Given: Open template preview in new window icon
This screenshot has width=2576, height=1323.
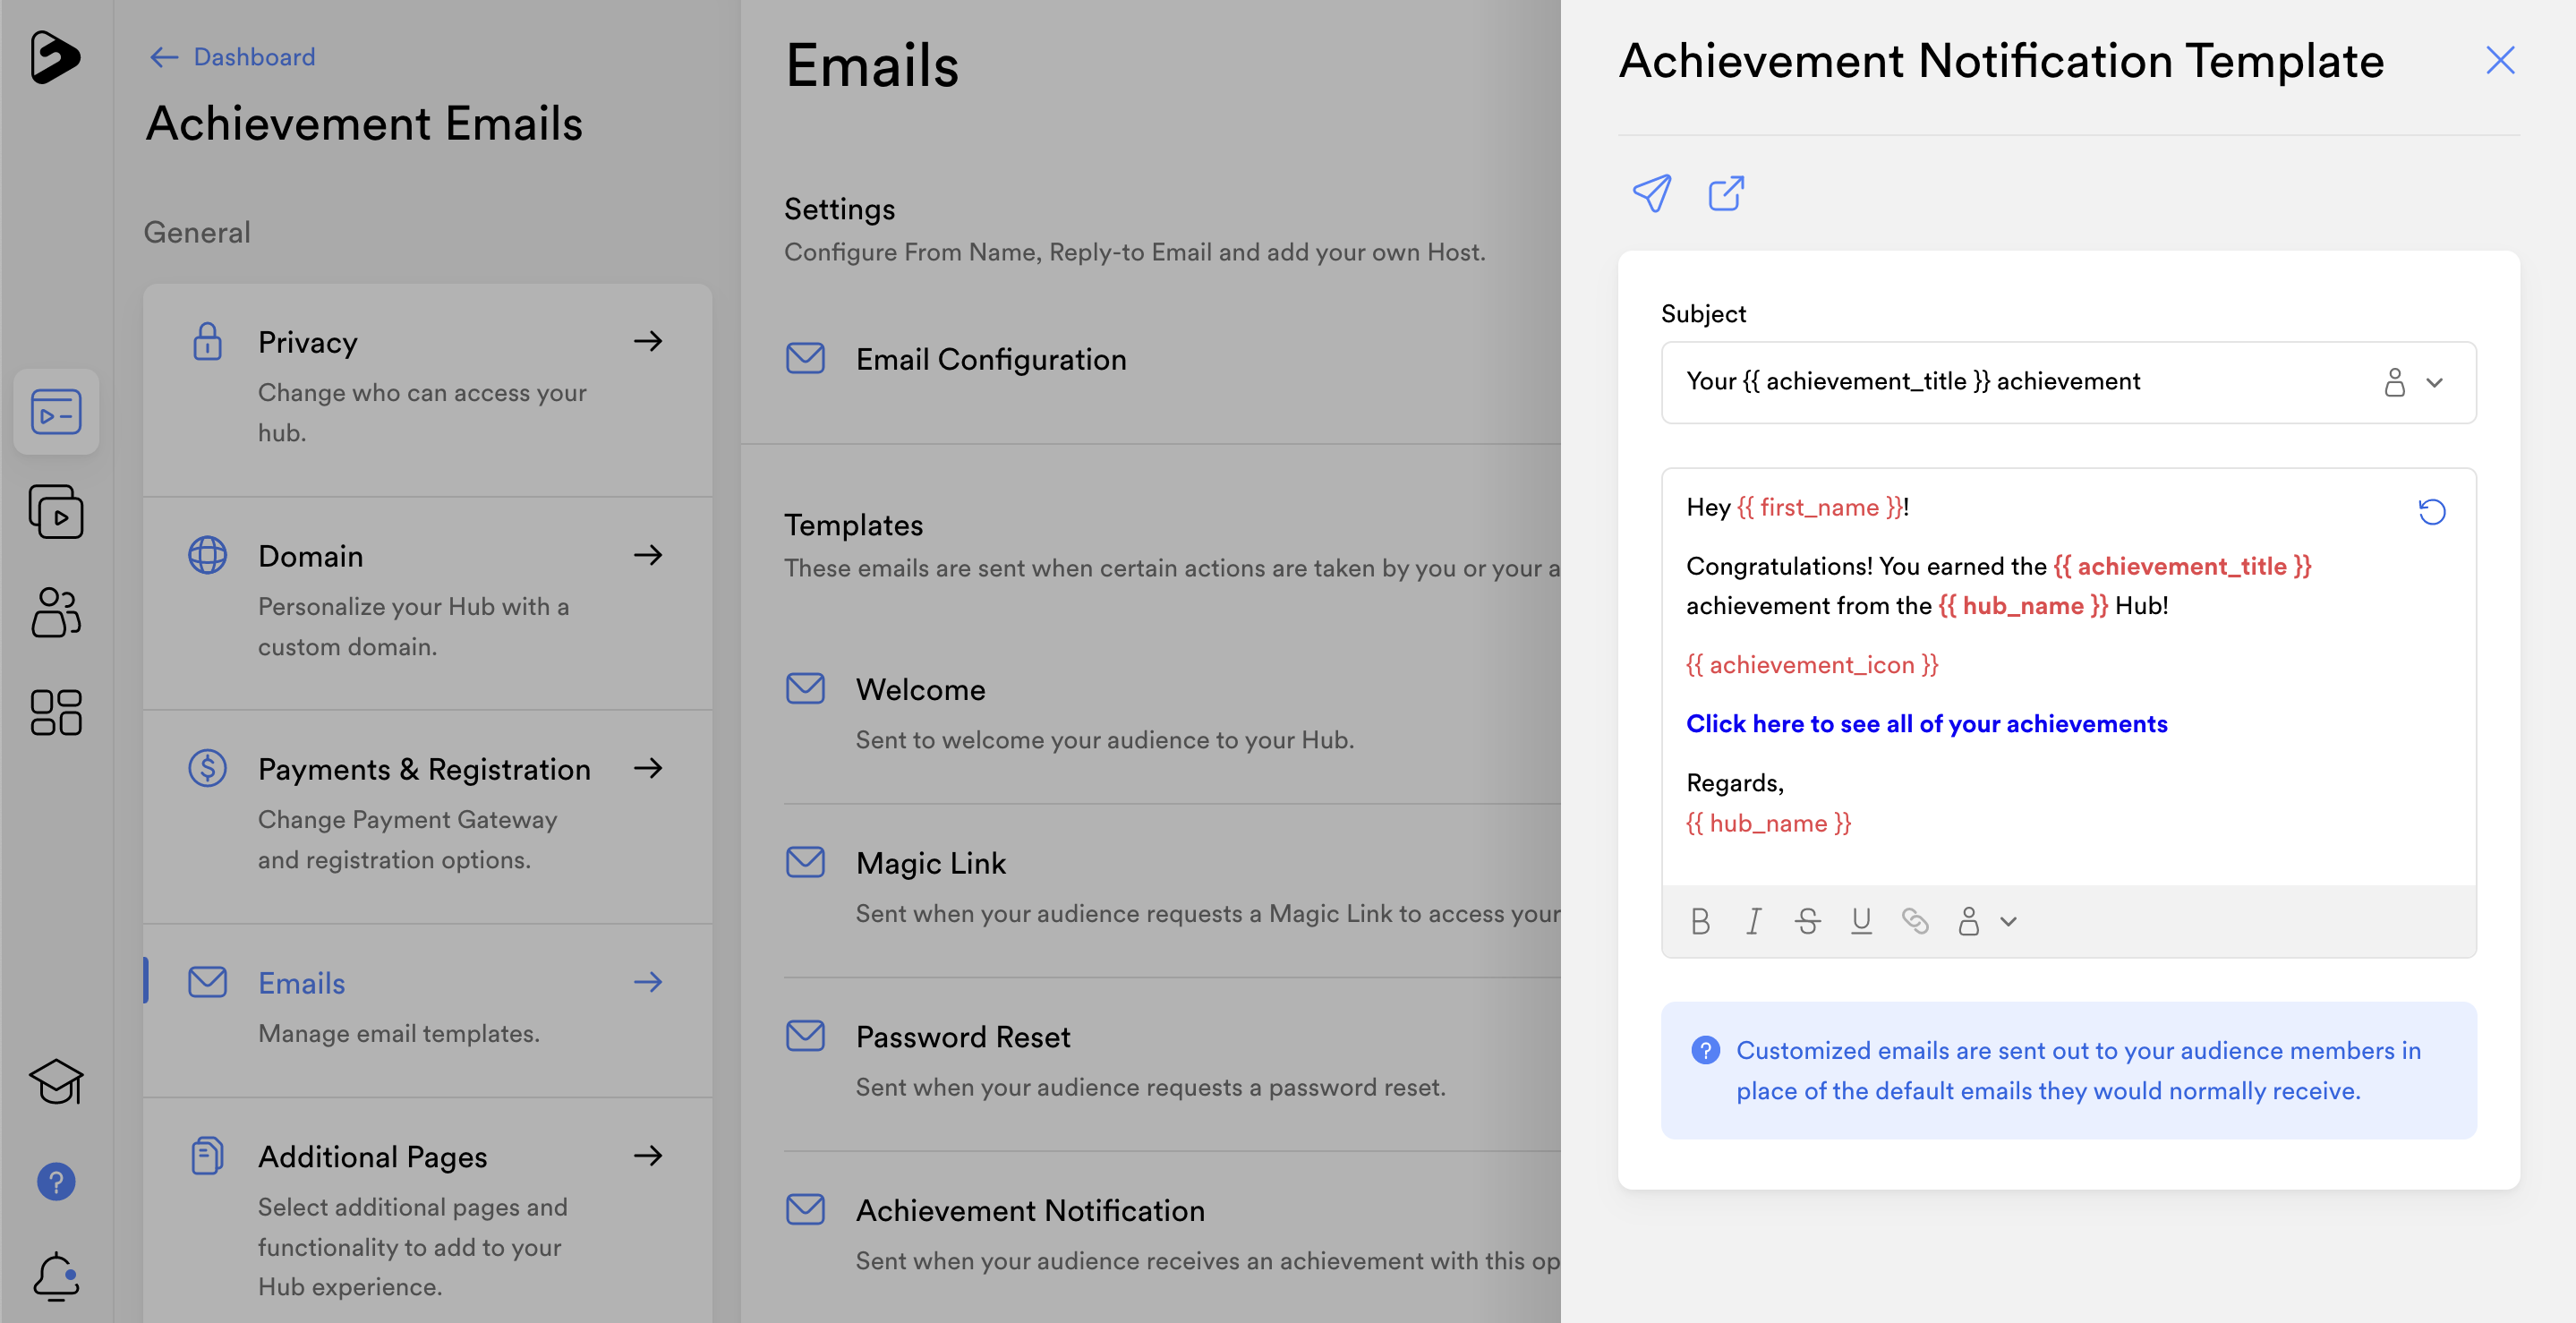Looking at the screenshot, I should pos(1726,193).
